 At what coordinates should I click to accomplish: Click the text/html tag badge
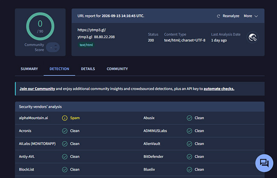click(86, 45)
